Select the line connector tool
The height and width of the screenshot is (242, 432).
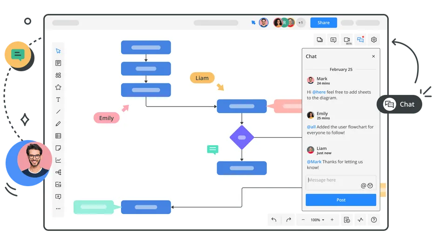(58, 112)
